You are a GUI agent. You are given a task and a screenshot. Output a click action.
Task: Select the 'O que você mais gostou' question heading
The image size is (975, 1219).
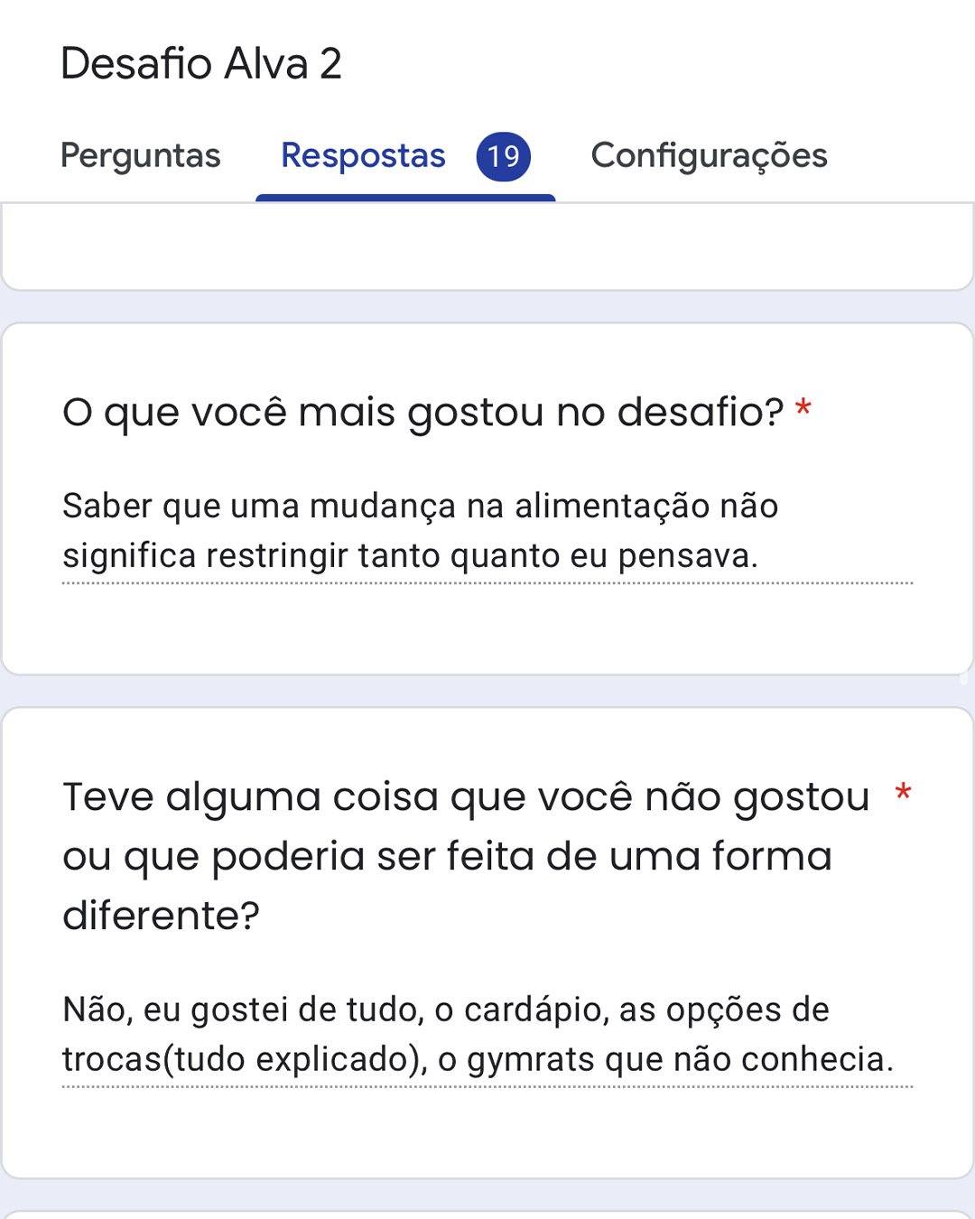(422, 413)
